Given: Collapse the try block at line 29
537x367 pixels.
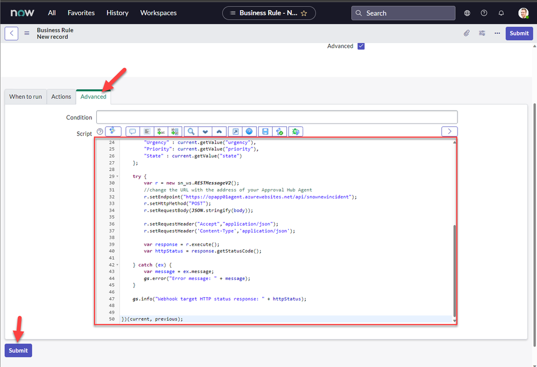Looking at the screenshot, I should click(x=118, y=176).
